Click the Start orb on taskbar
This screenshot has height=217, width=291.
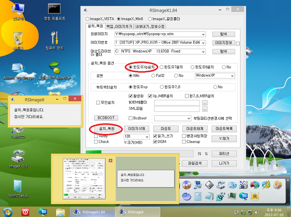(x=8, y=212)
